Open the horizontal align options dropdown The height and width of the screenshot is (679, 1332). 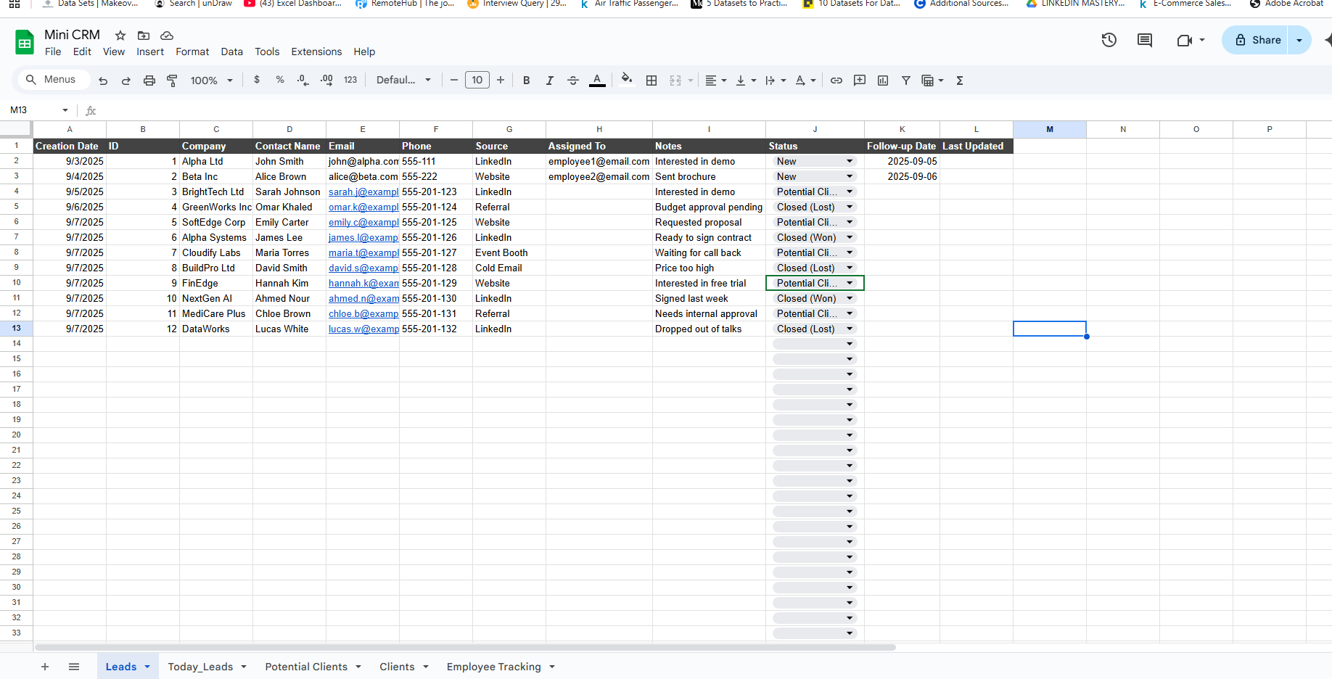[724, 80]
